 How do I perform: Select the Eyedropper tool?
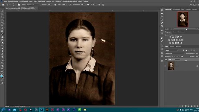coord(2,28)
